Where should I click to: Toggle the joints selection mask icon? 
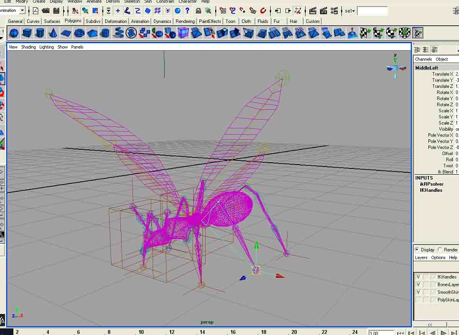127,11
